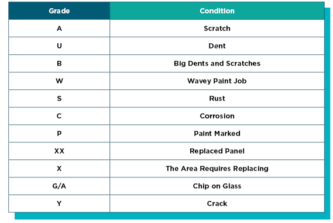Select the Wavey Paint Job cell

coord(217,81)
